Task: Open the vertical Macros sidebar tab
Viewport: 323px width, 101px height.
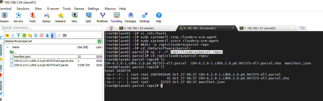Action: (x=2, y=85)
